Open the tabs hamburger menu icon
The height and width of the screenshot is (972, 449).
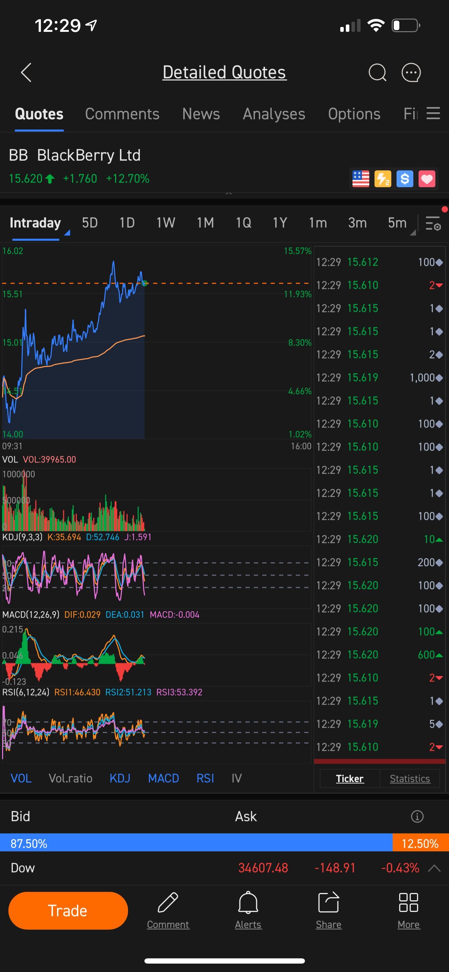(433, 113)
